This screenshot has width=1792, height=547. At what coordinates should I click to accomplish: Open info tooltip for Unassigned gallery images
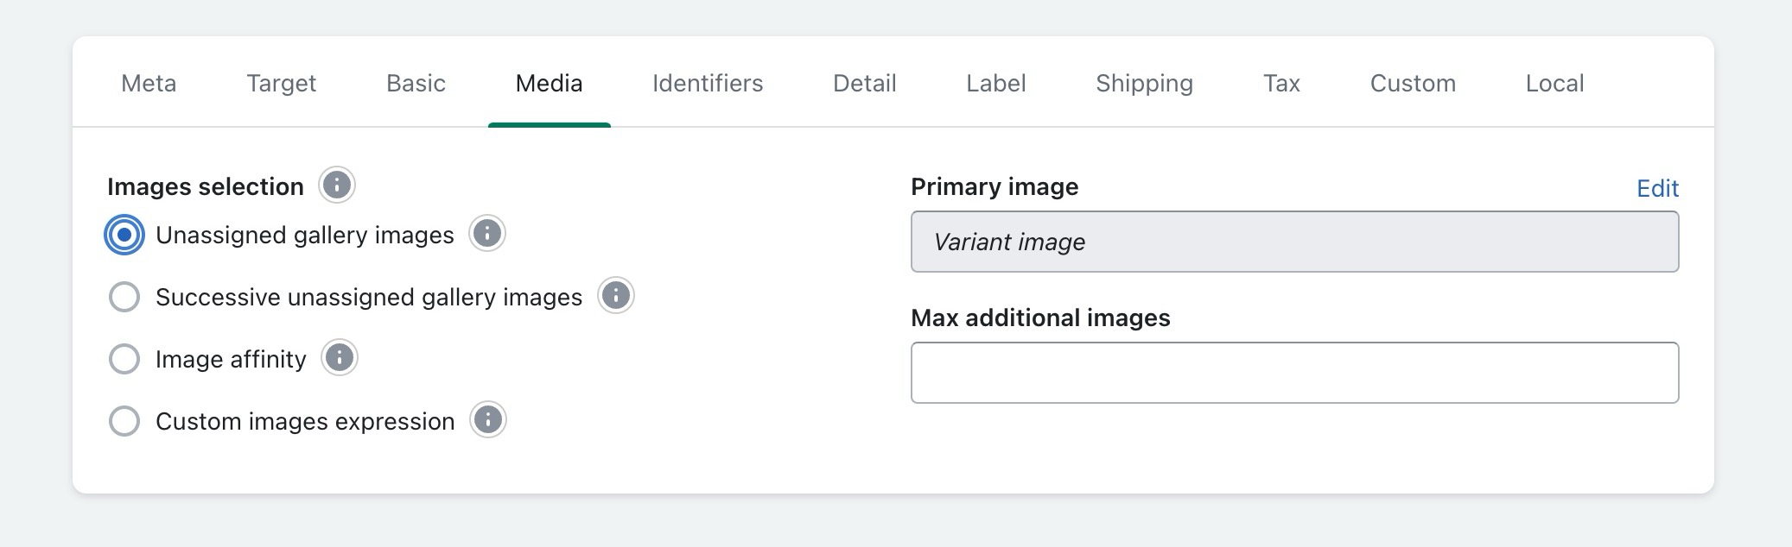(x=486, y=233)
